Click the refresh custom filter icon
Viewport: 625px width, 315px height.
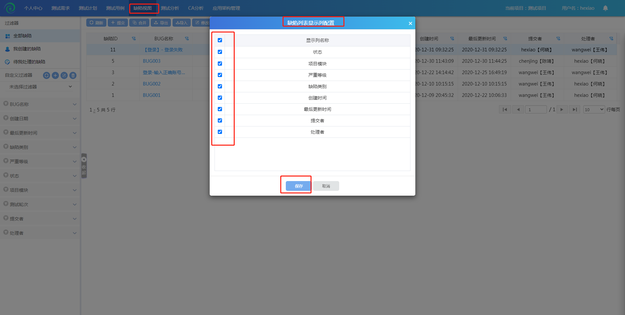(x=47, y=75)
